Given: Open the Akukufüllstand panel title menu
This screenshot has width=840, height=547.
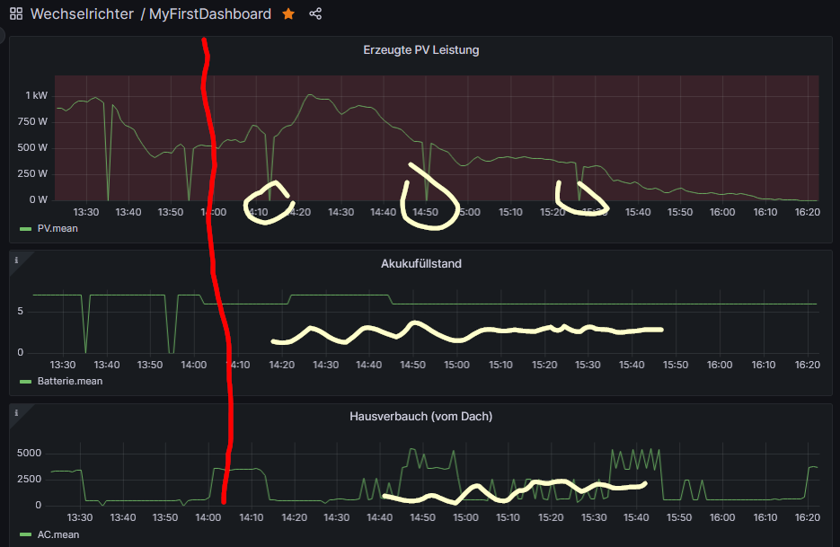Looking at the screenshot, I should [x=420, y=264].
